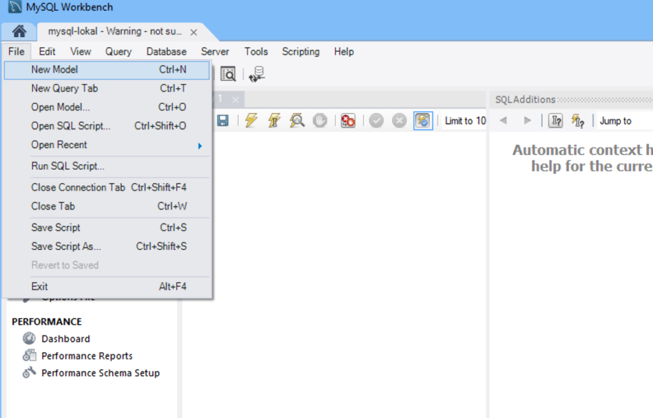This screenshot has width=653, height=418.
Task: Open the Query menu
Action: (x=118, y=52)
